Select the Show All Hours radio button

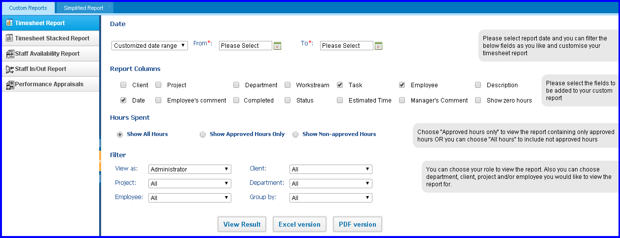click(x=120, y=134)
